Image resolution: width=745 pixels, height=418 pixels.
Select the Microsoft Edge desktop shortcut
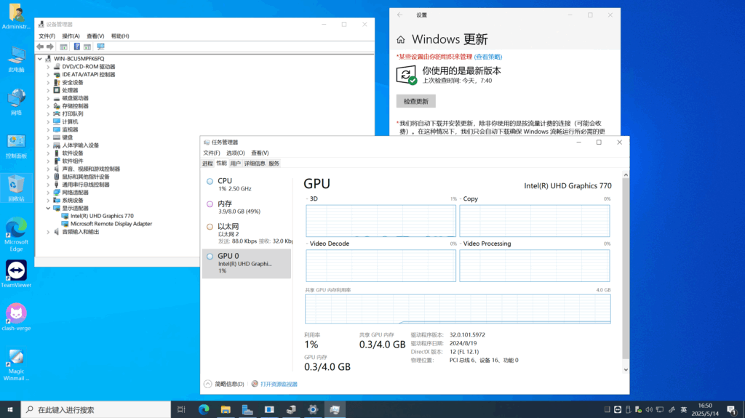tap(16, 235)
